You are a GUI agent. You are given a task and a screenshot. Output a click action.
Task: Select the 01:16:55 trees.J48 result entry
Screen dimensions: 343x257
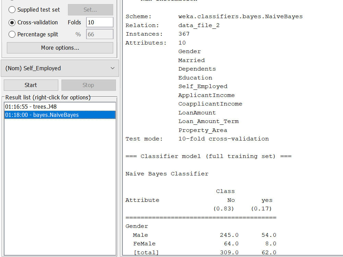[x=60, y=107]
